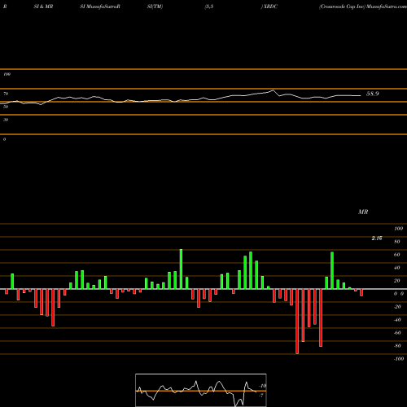This screenshot has width=407, height=407.
Task: Click the MR panel title
Action: pos(363,212)
